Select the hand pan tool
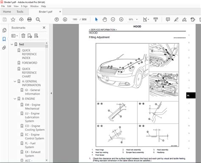This screenshot has width=201, height=163. click(105, 20)
